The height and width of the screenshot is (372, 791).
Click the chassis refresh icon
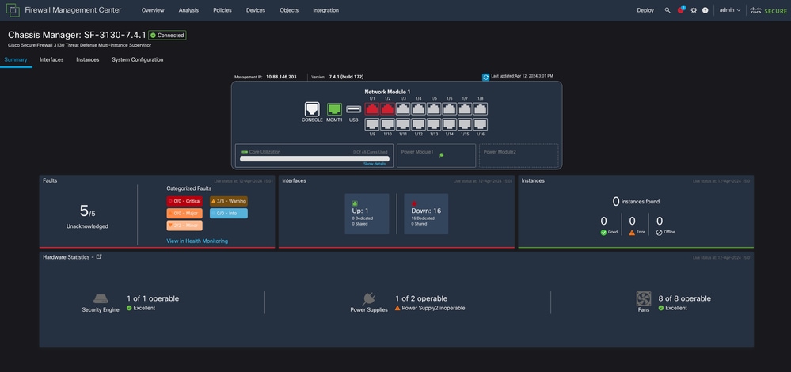pyautogui.click(x=486, y=77)
